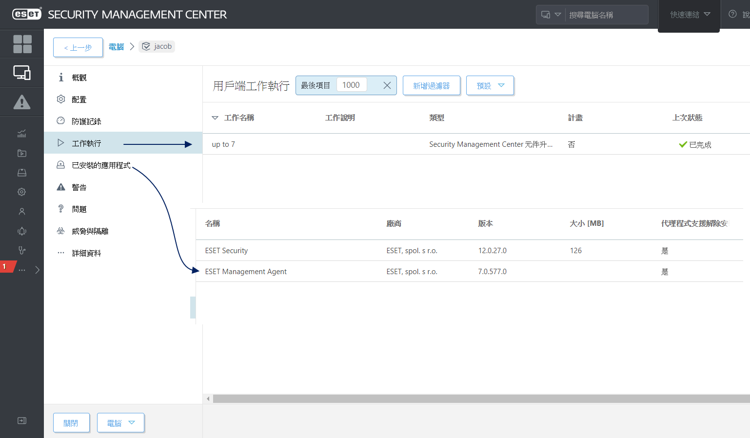Click the 新增過濾器 add filter button
Viewport: 750px width, 438px height.
tap(432, 85)
